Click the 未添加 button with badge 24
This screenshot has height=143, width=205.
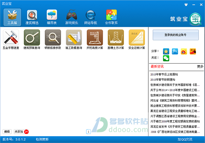[21, 131]
